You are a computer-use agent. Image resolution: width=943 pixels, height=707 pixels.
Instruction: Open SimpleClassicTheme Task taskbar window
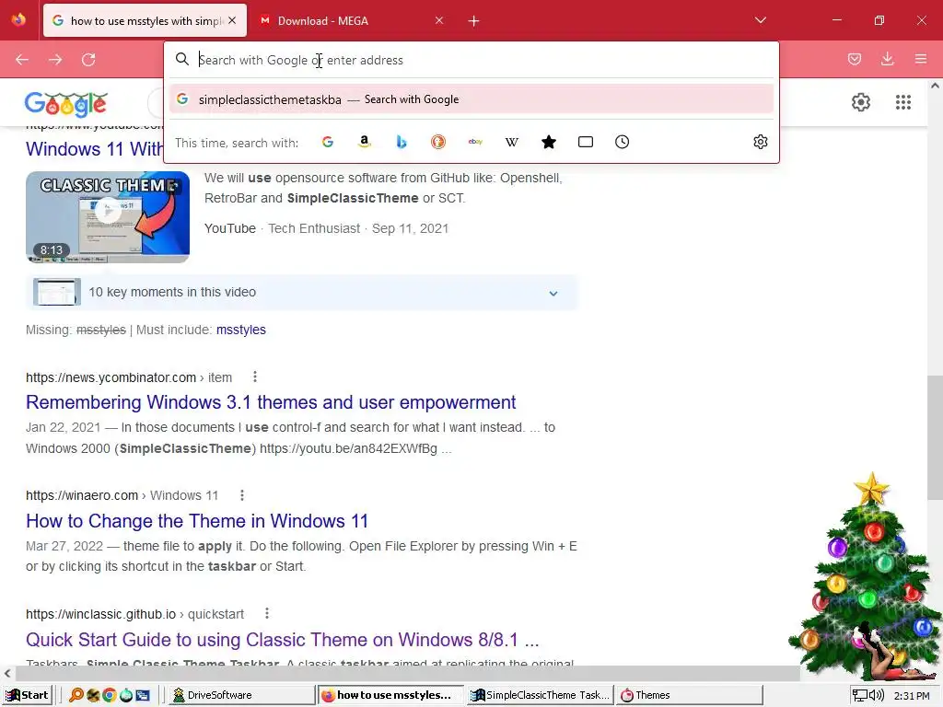point(540,695)
